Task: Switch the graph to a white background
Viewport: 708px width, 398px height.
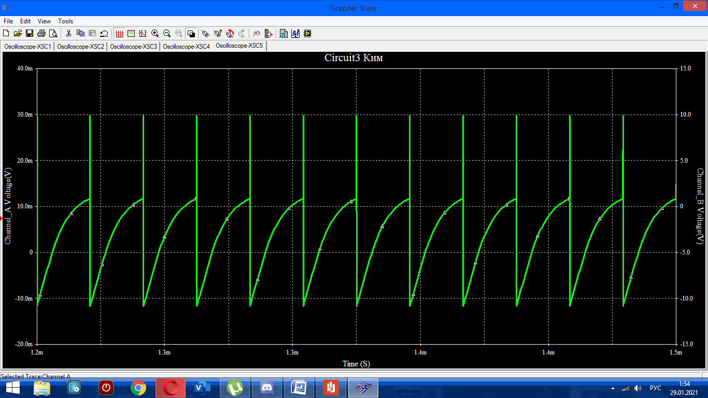Action: coord(191,34)
